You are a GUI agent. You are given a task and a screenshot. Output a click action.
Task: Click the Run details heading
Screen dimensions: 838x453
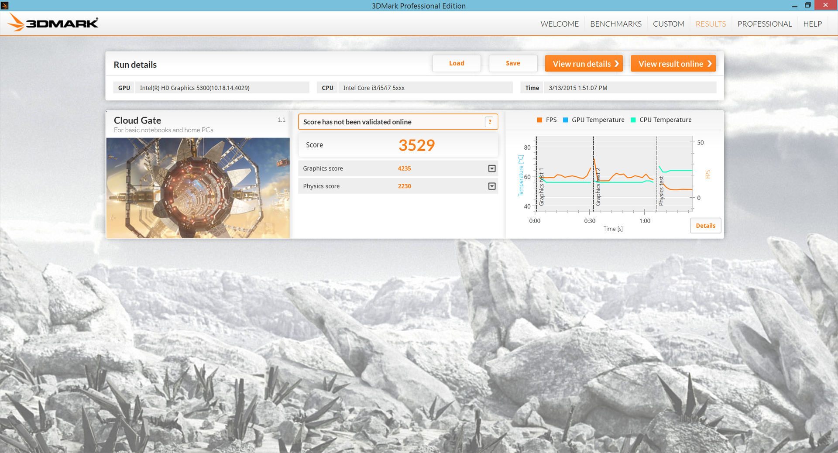click(x=135, y=65)
